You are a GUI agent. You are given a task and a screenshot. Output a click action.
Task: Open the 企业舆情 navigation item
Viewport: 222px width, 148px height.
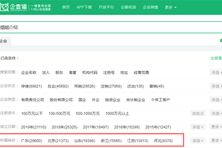coord(150,7)
